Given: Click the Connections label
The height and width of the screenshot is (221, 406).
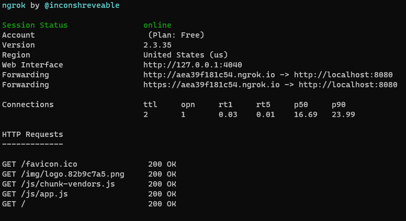Looking at the screenshot, I should [28, 104].
